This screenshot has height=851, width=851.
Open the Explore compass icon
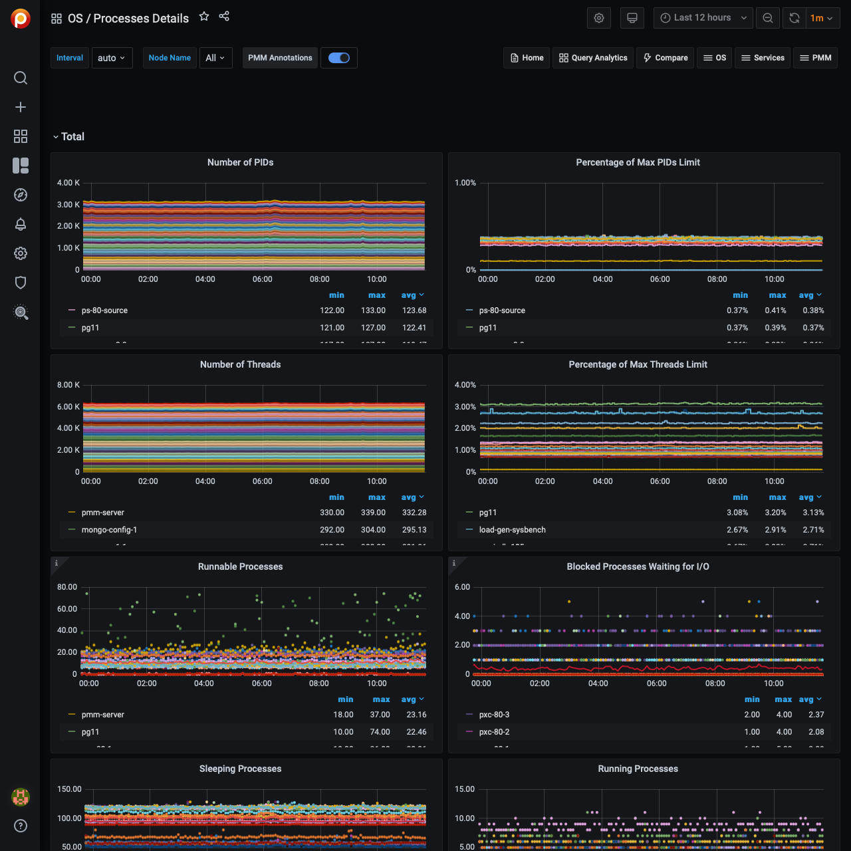(x=21, y=195)
